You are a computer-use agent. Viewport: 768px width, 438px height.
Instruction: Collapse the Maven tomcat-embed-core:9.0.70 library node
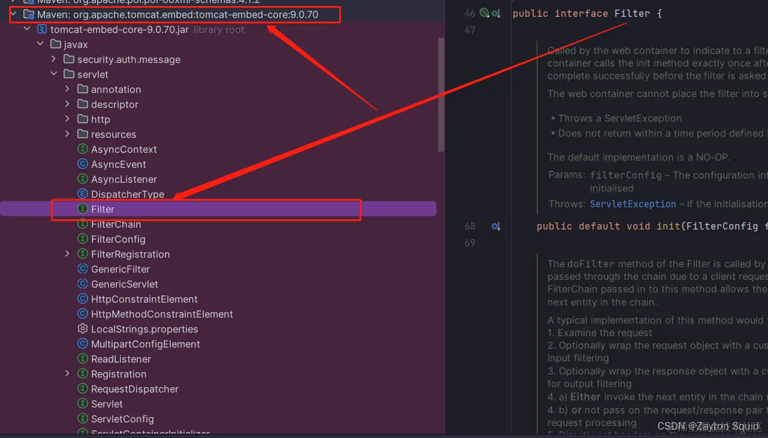13,14
